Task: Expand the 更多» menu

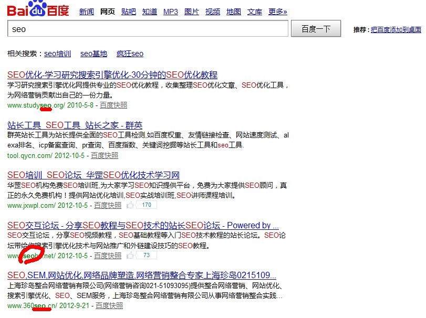Action: (278, 12)
